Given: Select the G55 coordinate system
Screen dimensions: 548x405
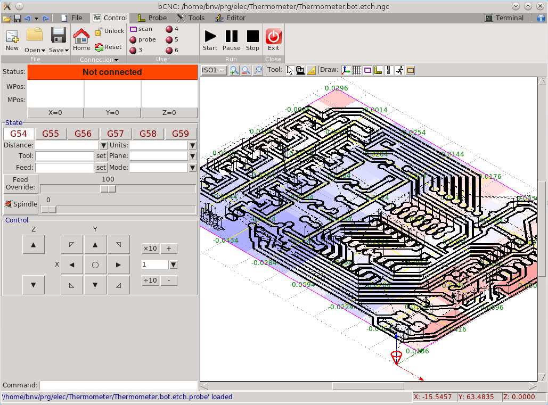Looking at the screenshot, I should [x=51, y=134].
